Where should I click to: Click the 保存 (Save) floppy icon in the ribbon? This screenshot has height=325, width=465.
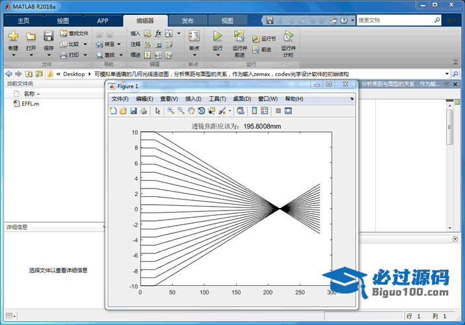coord(48,36)
